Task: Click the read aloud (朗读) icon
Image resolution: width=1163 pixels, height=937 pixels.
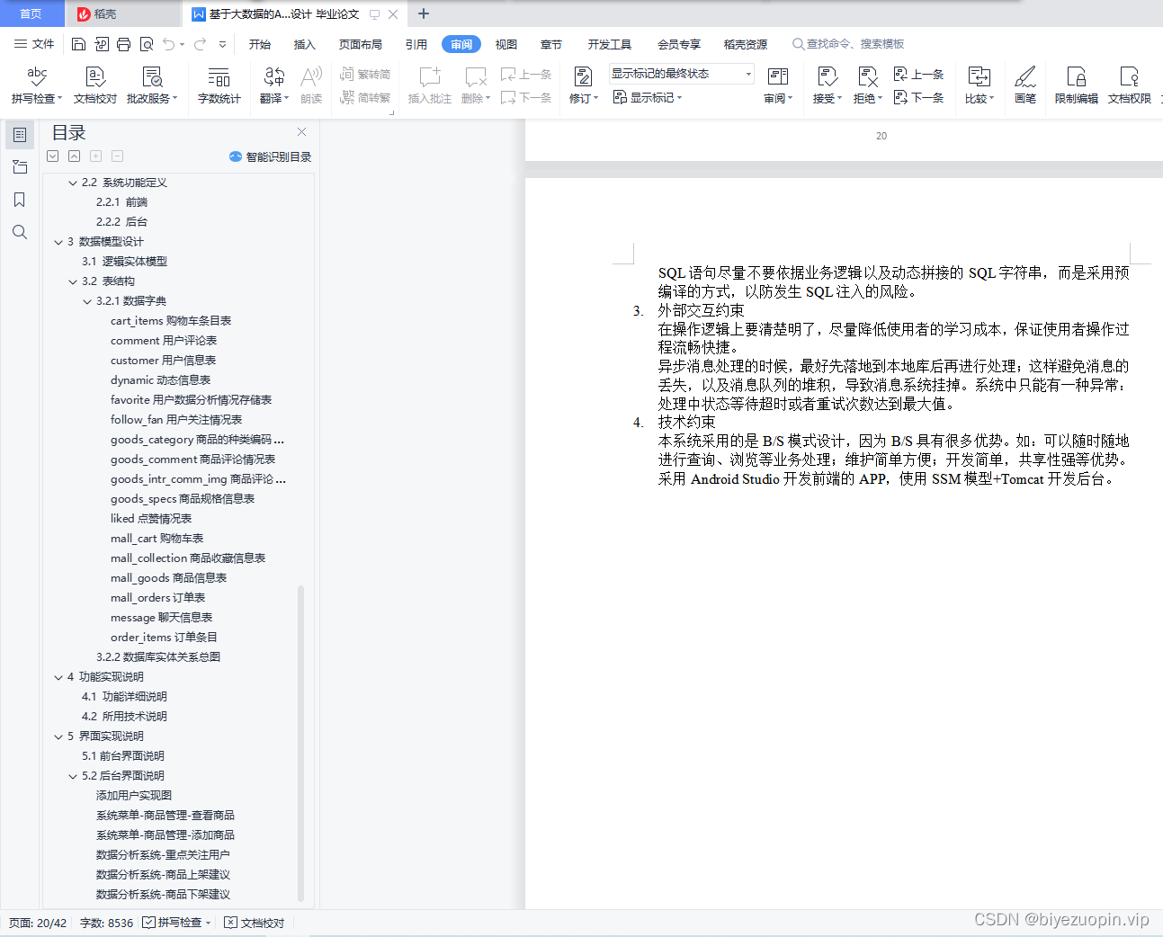Action: (x=311, y=85)
